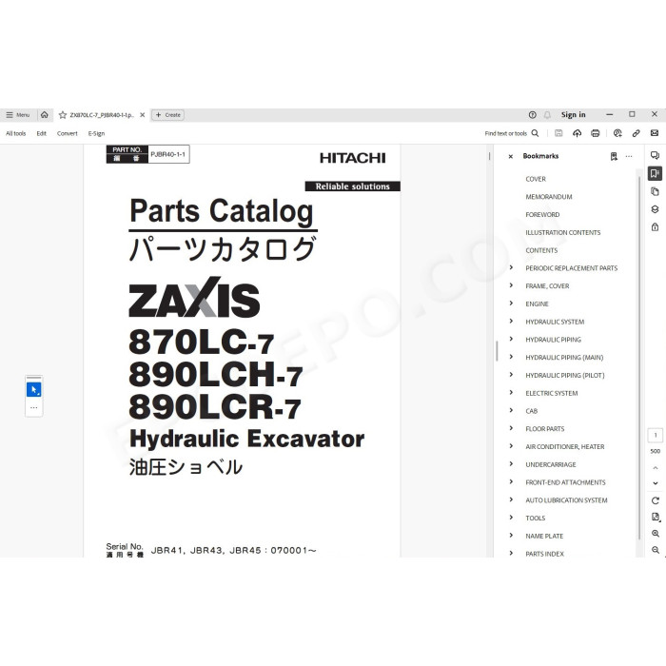Close the Bookmarks panel

[x=511, y=156]
